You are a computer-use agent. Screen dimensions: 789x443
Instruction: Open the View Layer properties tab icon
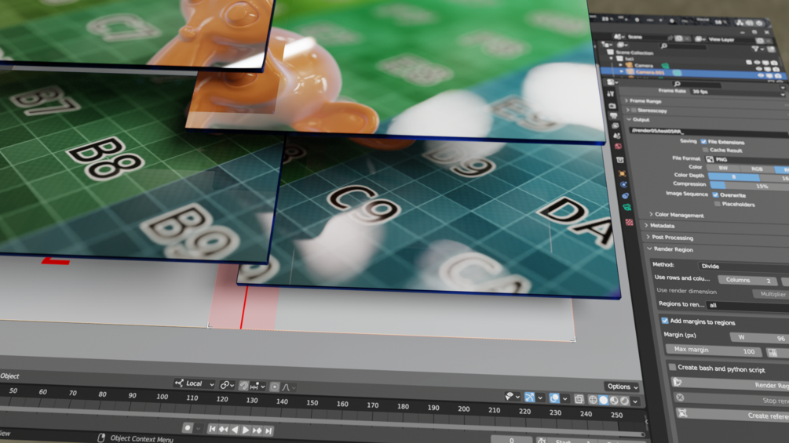(x=616, y=126)
